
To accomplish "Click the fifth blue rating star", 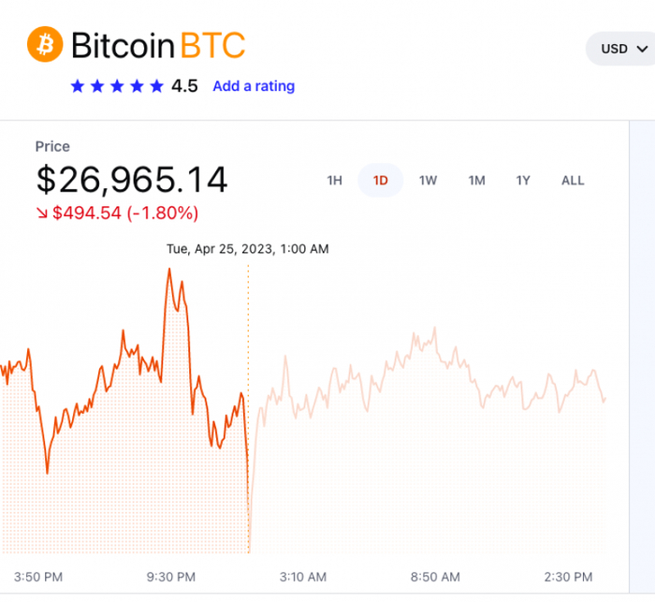I will (158, 86).
